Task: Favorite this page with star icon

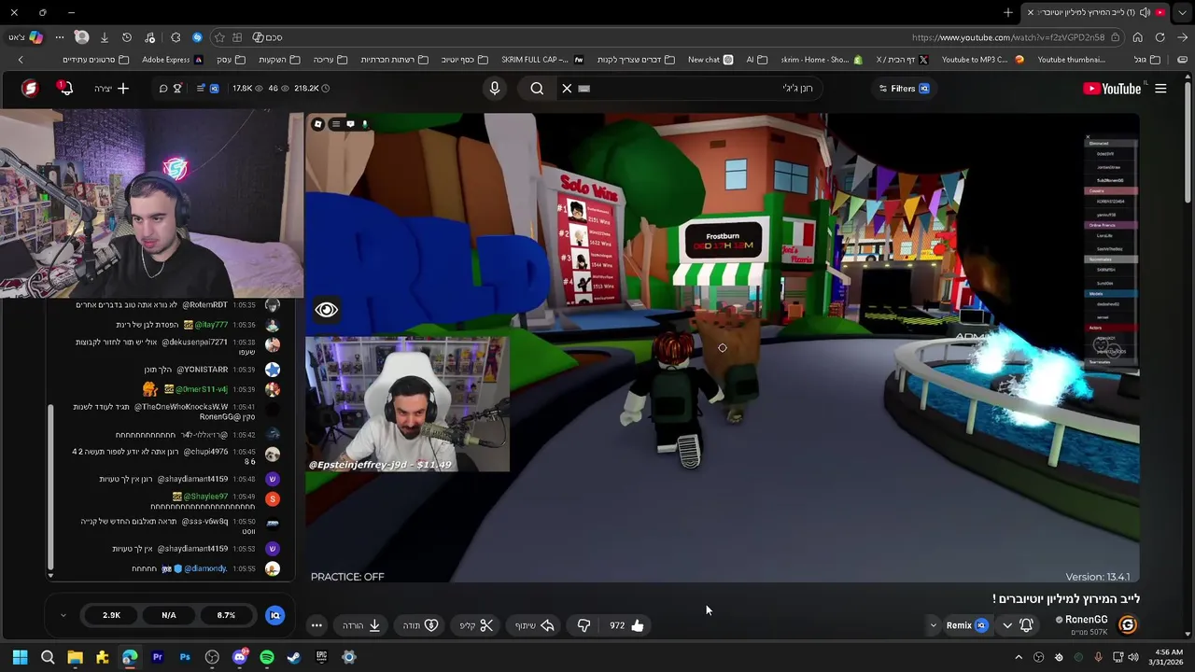Action: [x=219, y=37]
